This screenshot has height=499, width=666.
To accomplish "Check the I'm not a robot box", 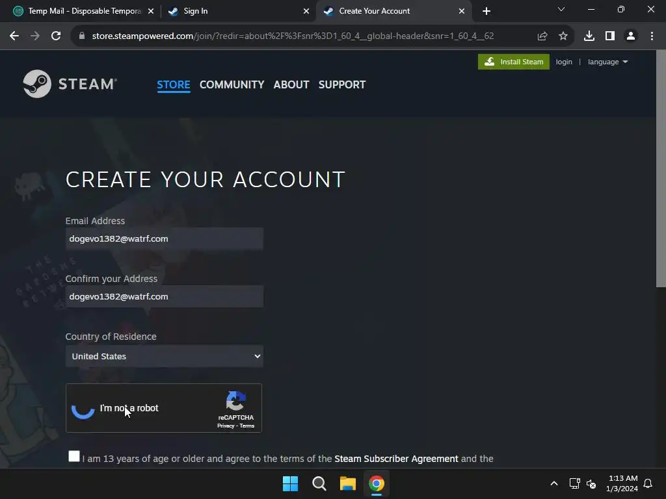I will click(83, 408).
